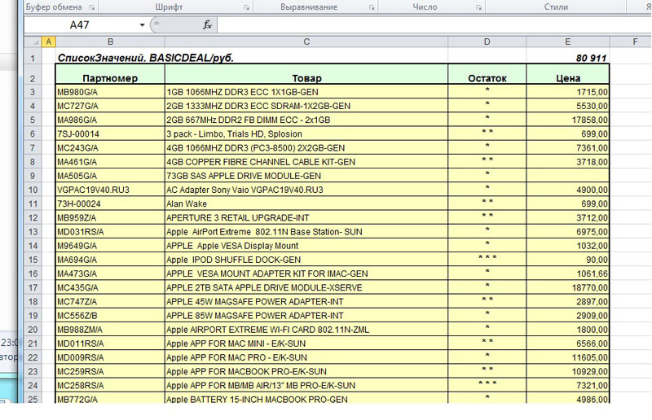Click product 2GB 667MHz DDR2 FB DIMM ECC
Image resolution: width=652 pixels, height=420 pixels.
point(306,120)
